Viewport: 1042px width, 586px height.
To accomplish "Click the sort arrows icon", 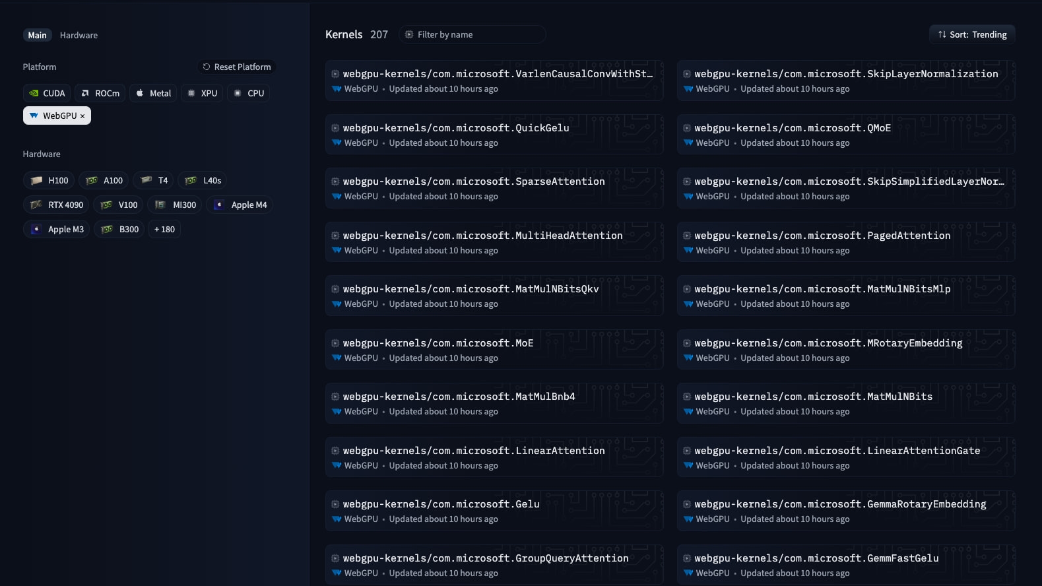I will [942, 34].
